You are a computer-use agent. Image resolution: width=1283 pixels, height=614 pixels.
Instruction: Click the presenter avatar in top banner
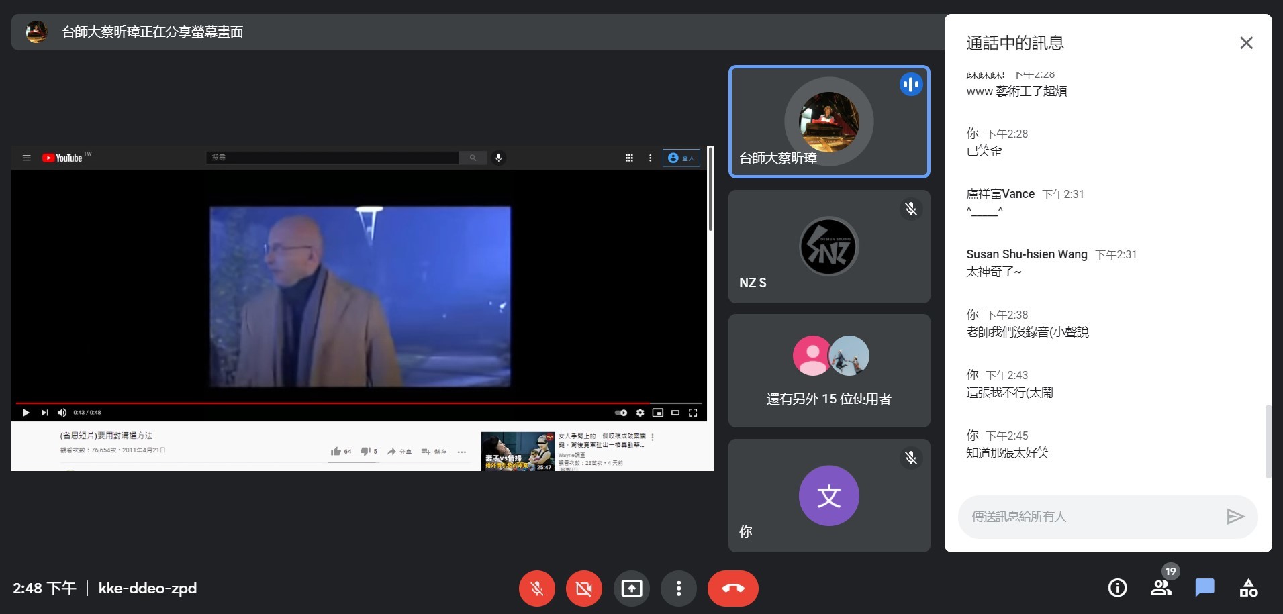(36, 32)
